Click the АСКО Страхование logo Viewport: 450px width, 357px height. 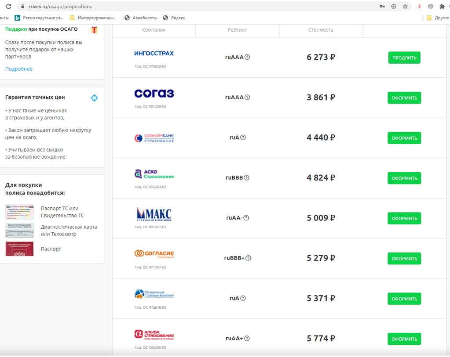point(154,174)
